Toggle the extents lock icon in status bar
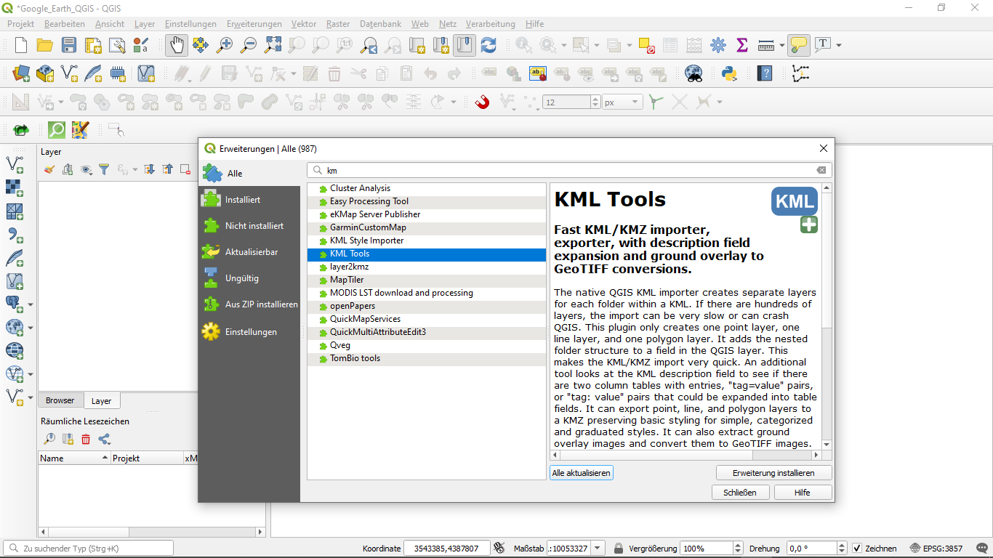Screen dimensions: 993x558 click(x=619, y=549)
